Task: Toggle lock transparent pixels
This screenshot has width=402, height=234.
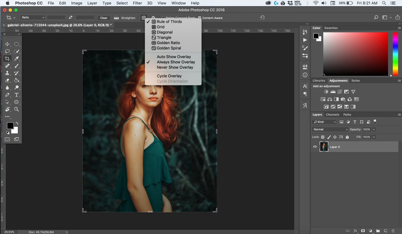Action: 323,137
